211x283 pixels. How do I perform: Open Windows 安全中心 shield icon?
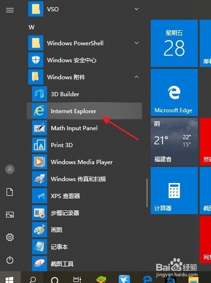pyautogui.click(x=36, y=60)
